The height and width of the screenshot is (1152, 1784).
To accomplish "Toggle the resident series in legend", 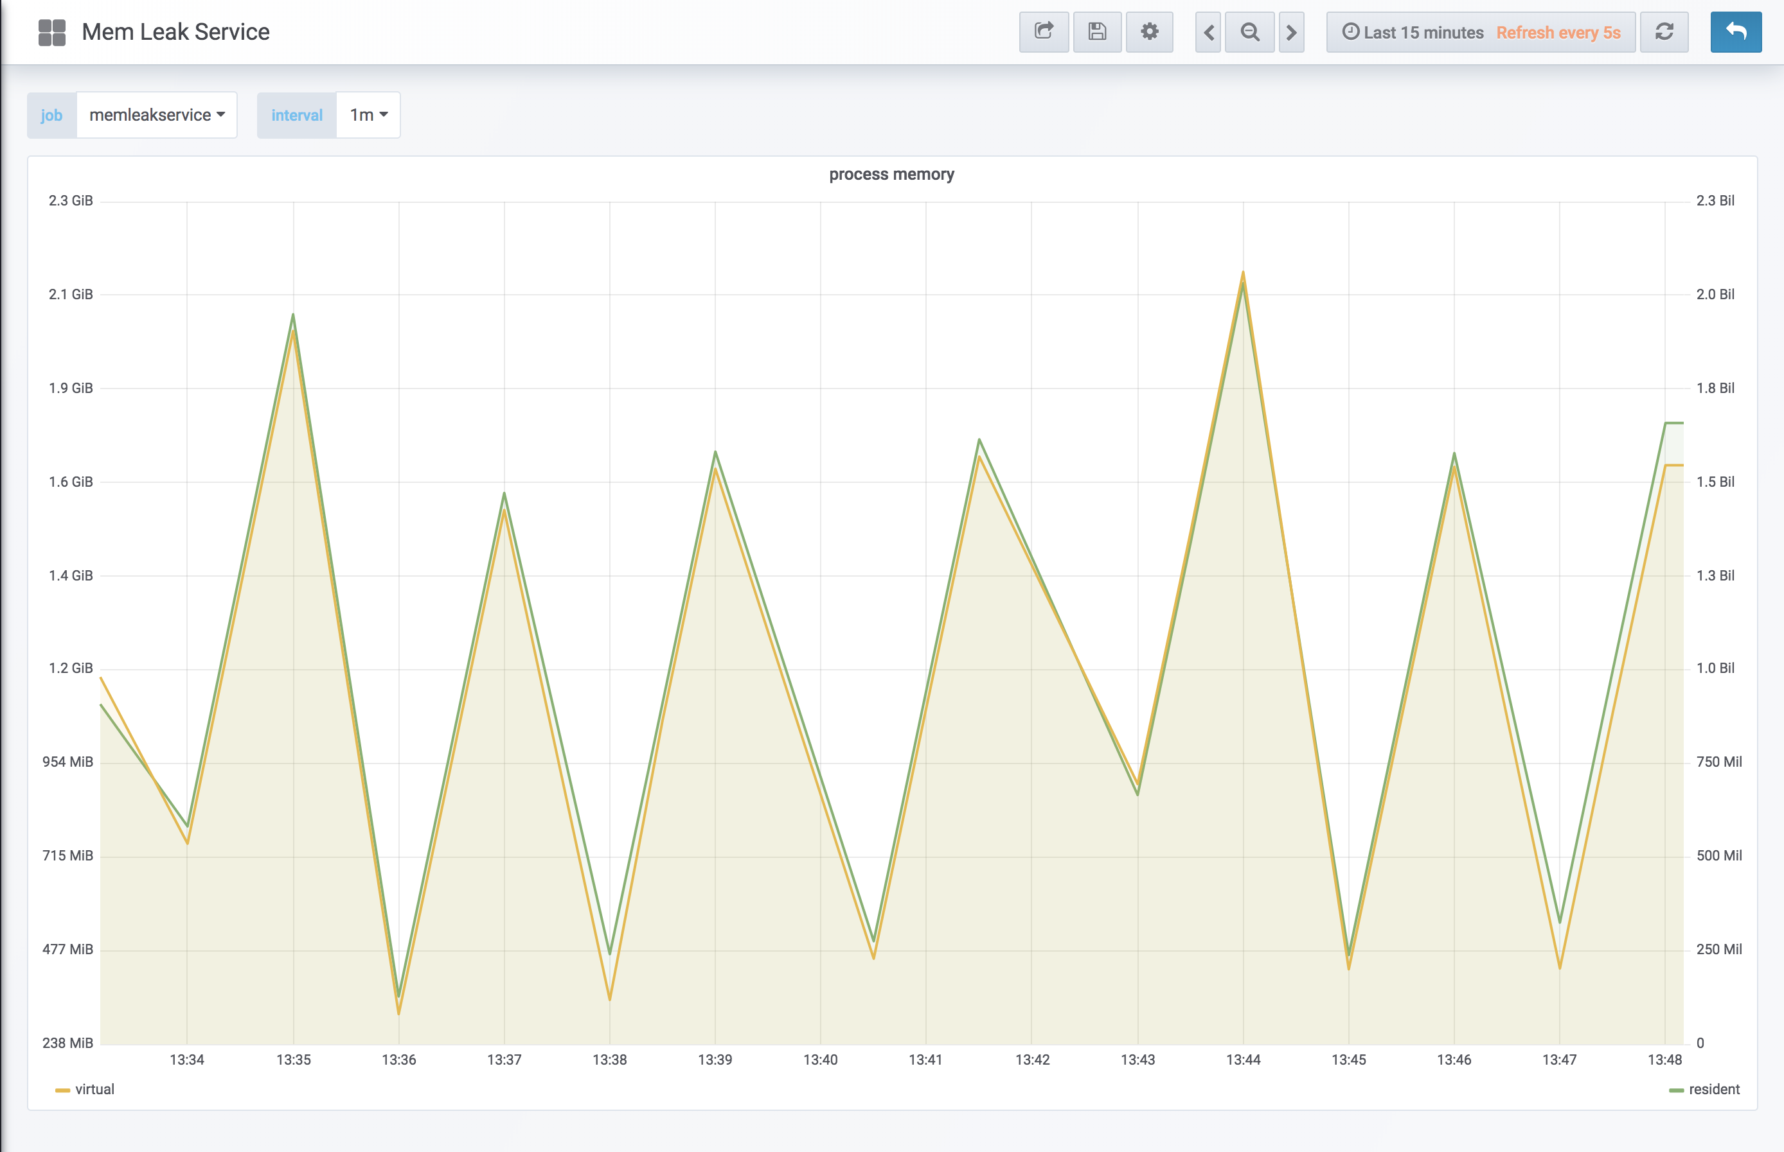I will tap(1713, 1089).
